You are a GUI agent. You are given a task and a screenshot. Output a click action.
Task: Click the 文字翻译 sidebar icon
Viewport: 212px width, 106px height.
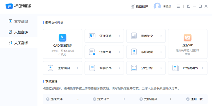10,21
